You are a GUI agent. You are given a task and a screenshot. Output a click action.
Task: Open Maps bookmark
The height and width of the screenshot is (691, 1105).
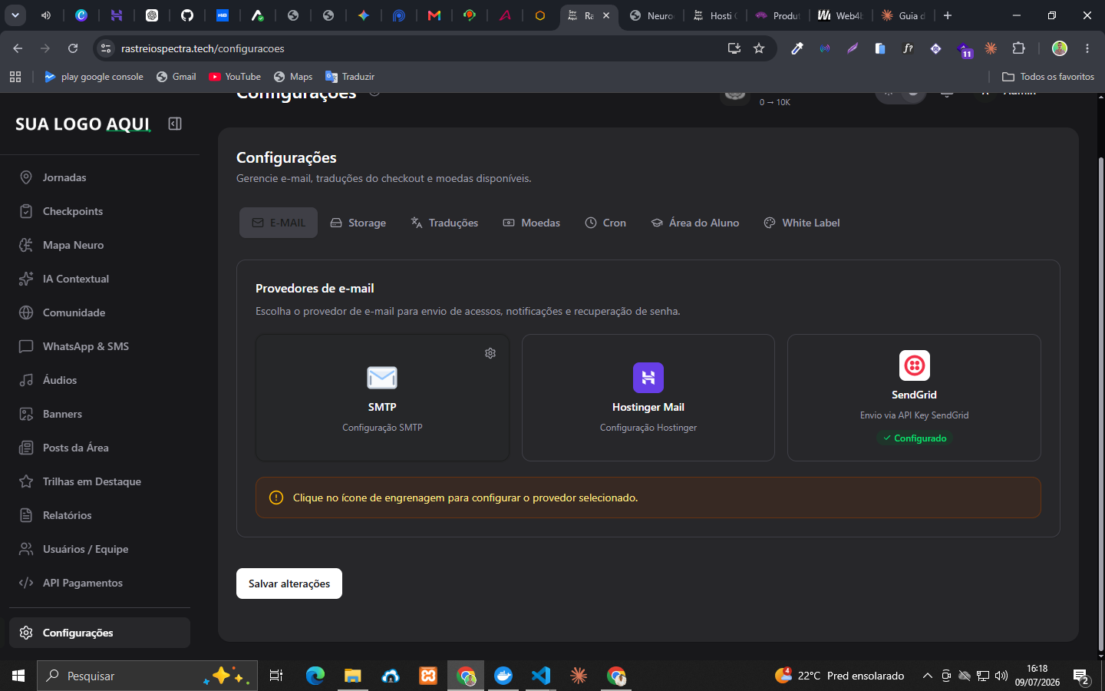click(293, 77)
